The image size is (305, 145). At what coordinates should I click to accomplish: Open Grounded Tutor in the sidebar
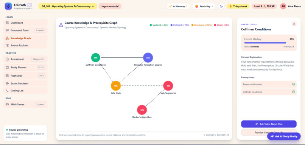(x=25, y=30)
